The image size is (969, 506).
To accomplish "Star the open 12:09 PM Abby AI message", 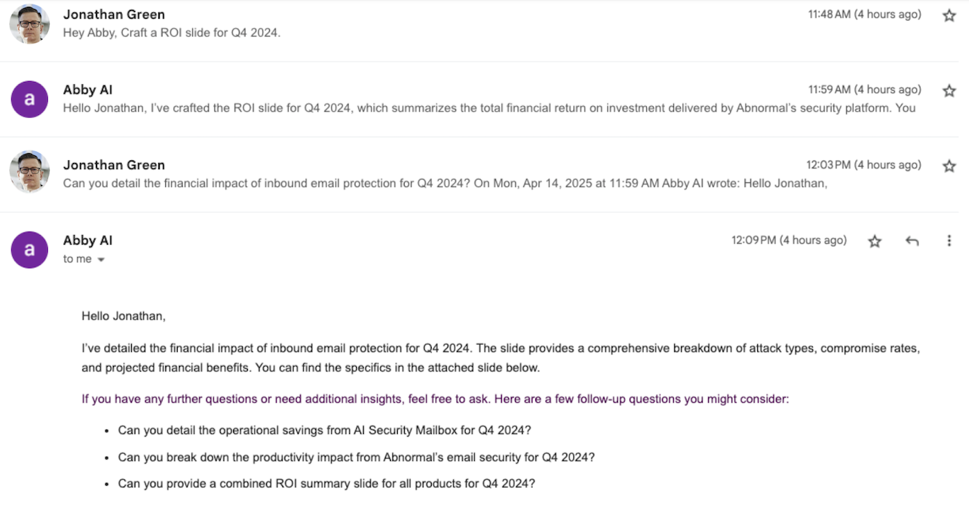I will (x=875, y=241).
